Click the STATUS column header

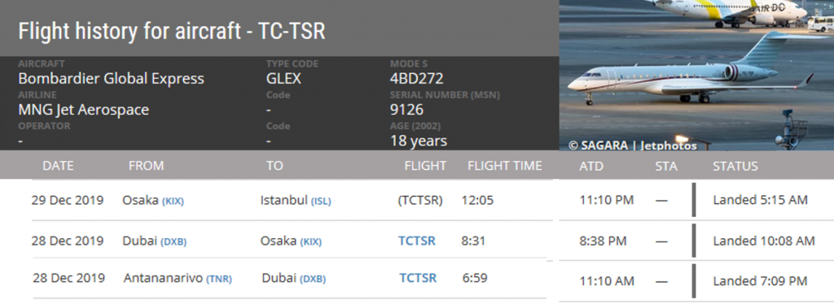735,166
